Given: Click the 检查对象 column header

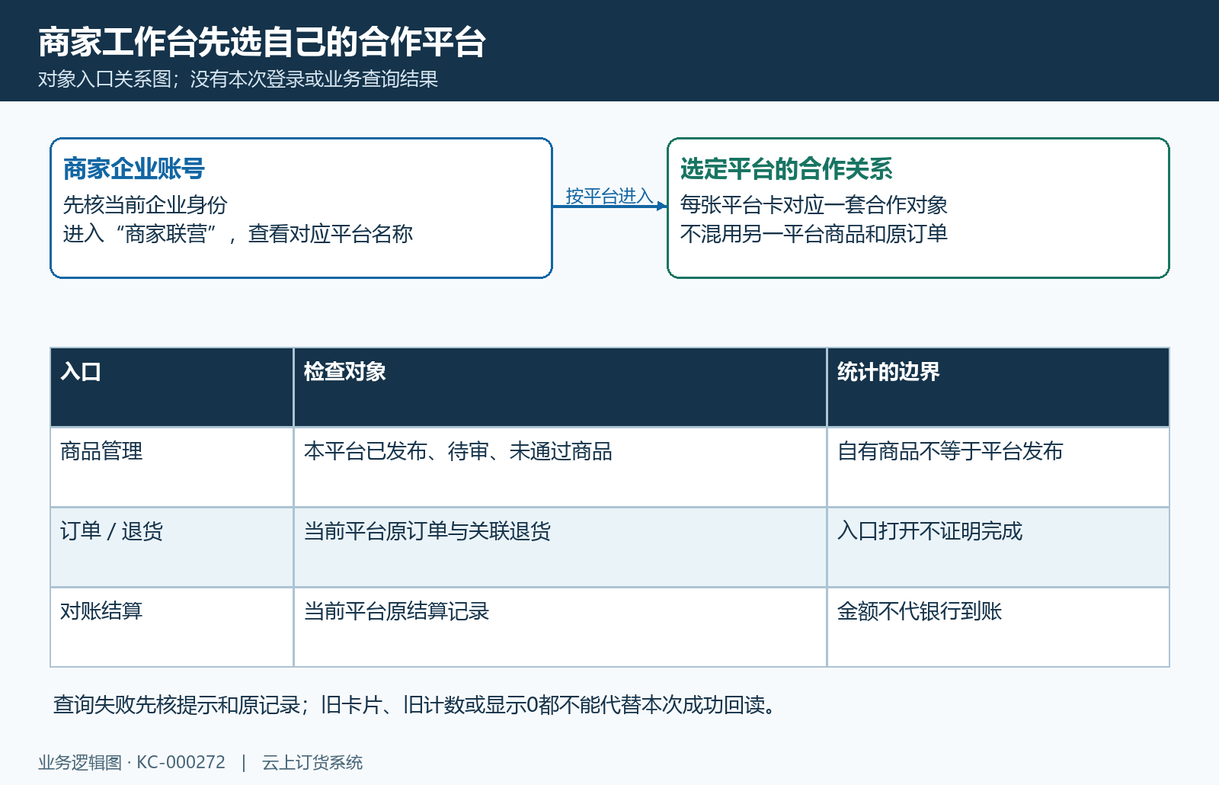Looking at the screenshot, I should pos(561,387).
